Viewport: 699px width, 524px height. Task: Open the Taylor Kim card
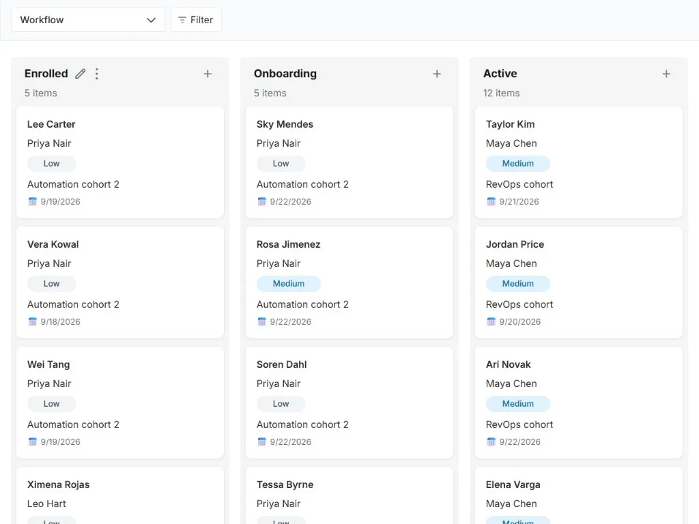(579, 162)
